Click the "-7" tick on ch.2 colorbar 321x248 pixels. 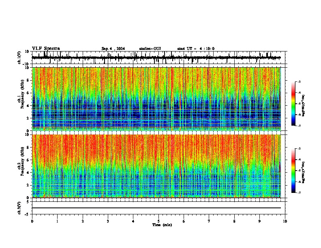click(299, 192)
